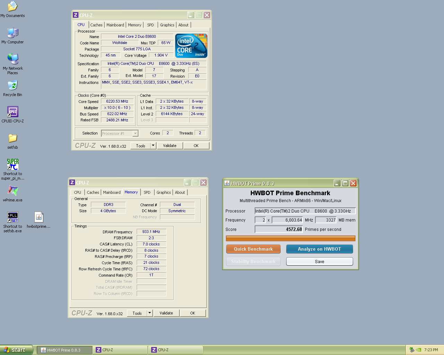Open wPrime.exe desktop icon
This screenshot has width=444, height=355.
pos(12,191)
